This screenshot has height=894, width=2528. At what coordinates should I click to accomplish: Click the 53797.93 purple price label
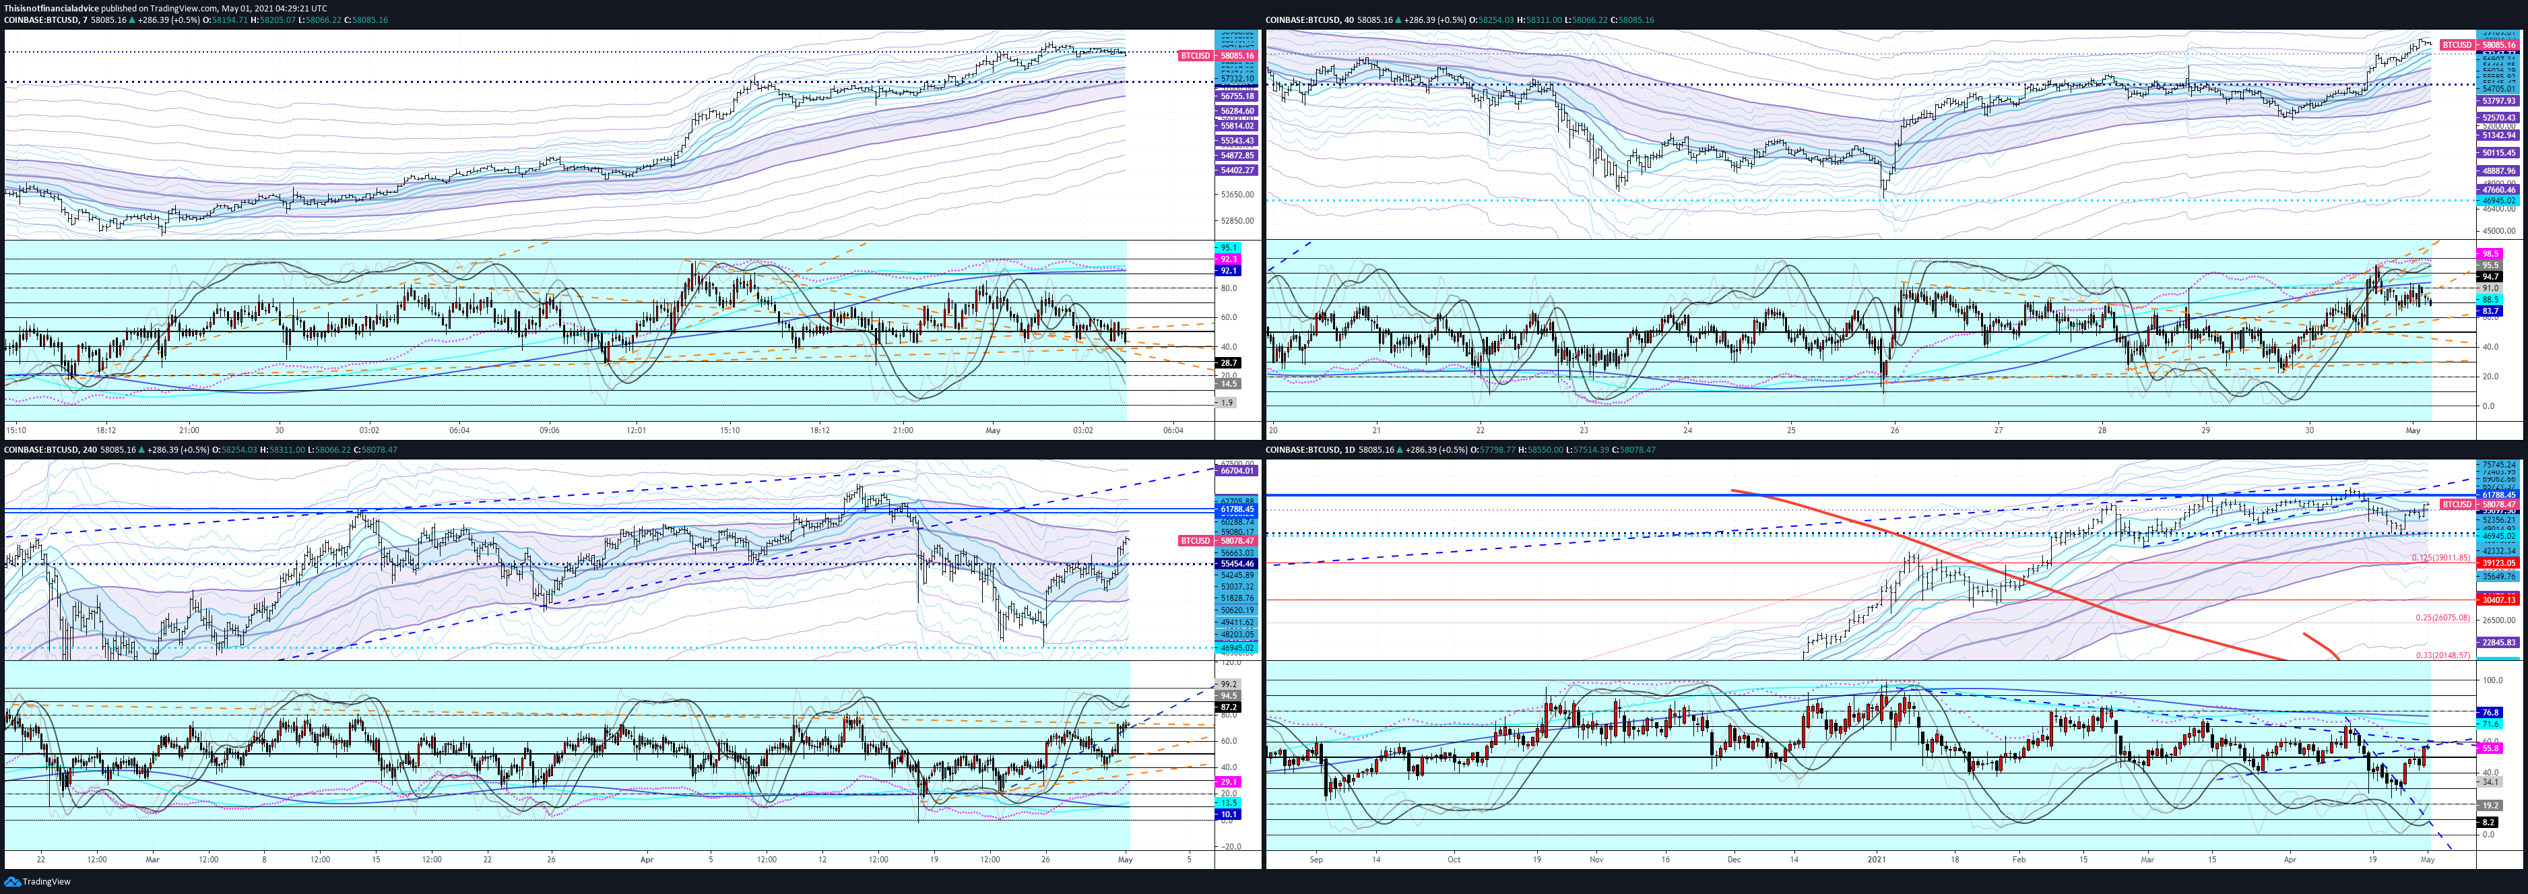pyautogui.click(x=2498, y=101)
